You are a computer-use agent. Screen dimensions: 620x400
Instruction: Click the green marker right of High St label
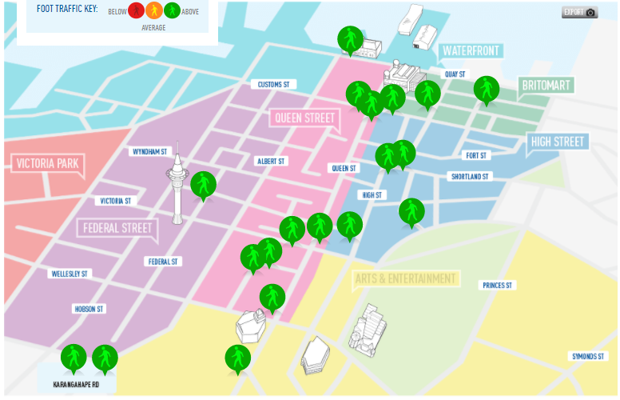411,211
